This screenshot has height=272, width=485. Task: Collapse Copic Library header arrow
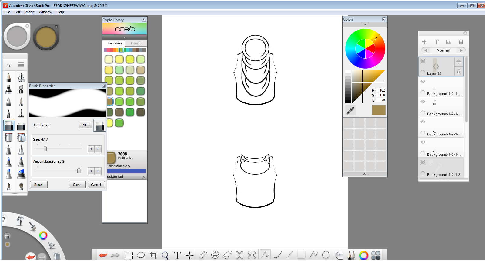coord(124,37)
